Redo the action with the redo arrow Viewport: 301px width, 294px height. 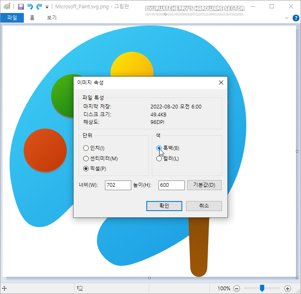click(39, 7)
